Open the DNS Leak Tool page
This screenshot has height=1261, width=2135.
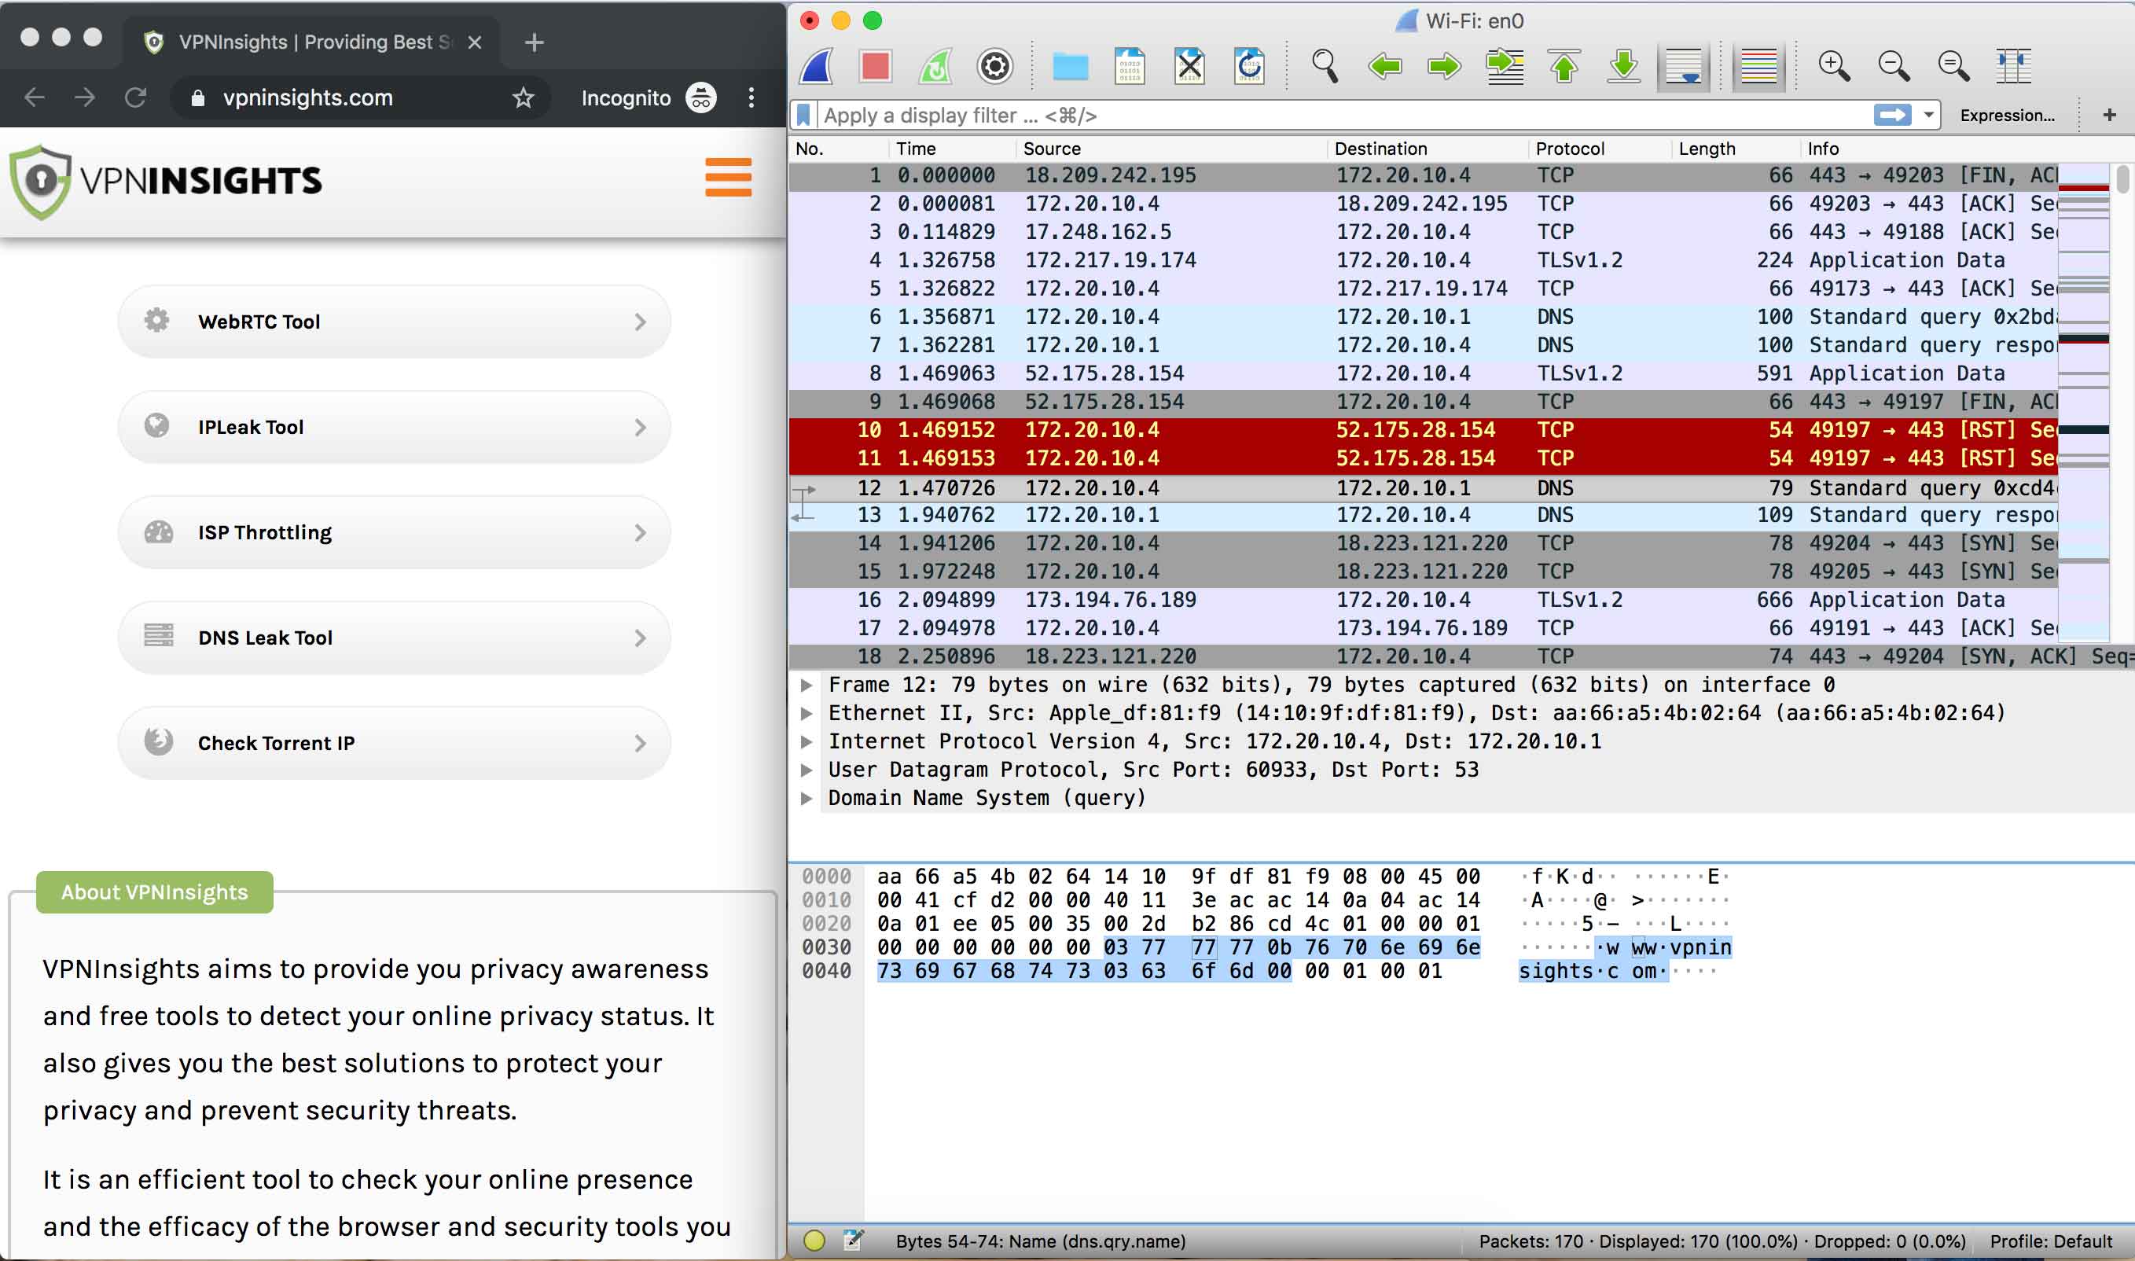pyautogui.click(x=395, y=637)
